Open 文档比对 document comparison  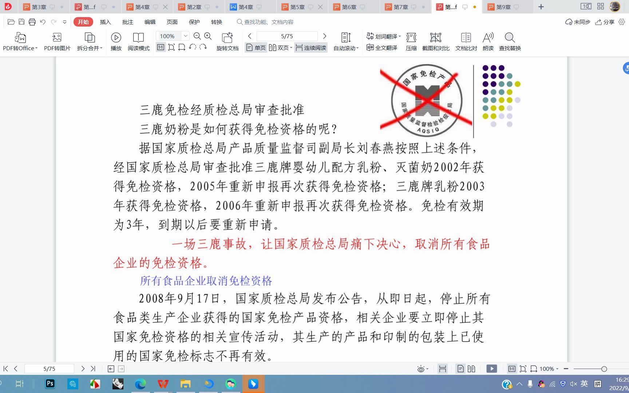(x=466, y=41)
